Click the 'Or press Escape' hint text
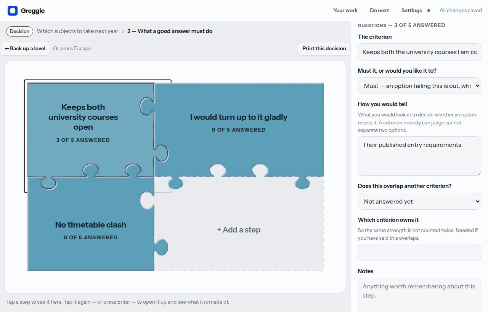 pyautogui.click(x=72, y=48)
